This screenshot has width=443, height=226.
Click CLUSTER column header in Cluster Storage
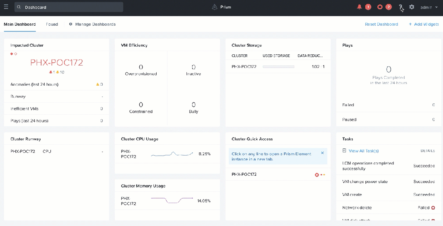pos(240,56)
